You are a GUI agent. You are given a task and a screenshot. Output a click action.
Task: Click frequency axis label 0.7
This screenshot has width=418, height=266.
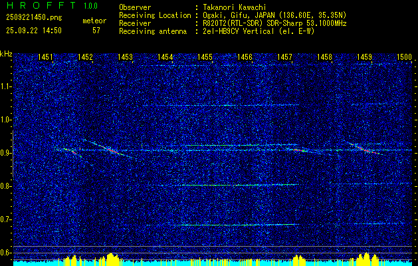point(5,219)
